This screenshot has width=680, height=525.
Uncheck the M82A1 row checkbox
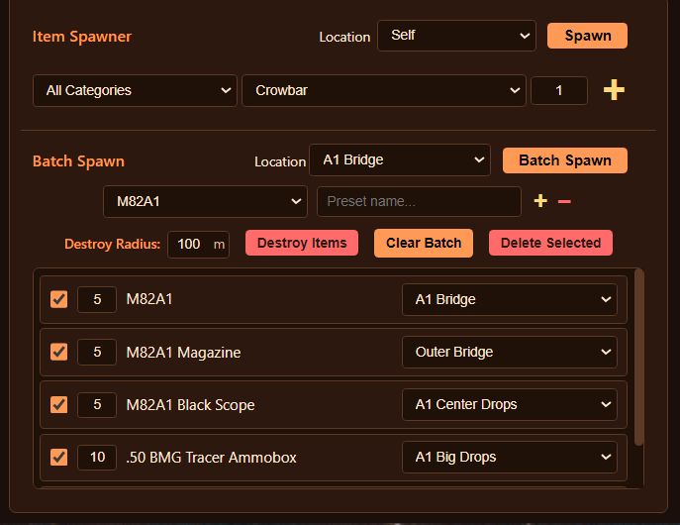59,299
